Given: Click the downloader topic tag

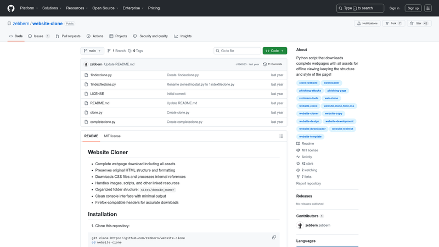Looking at the screenshot, I should coord(331,83).
